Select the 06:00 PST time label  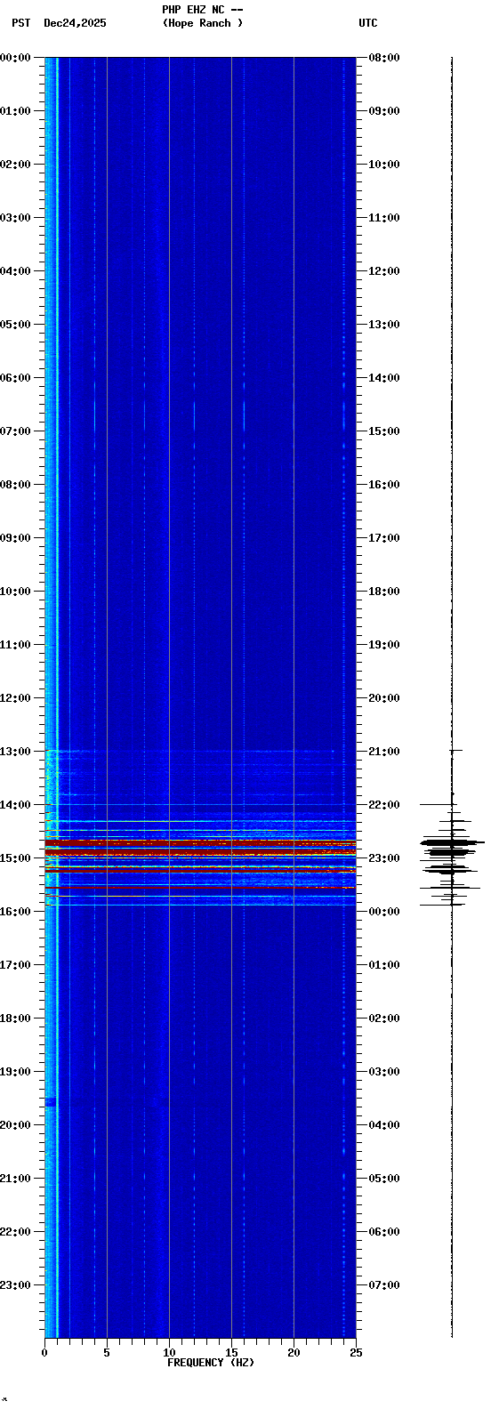[15, 378]
